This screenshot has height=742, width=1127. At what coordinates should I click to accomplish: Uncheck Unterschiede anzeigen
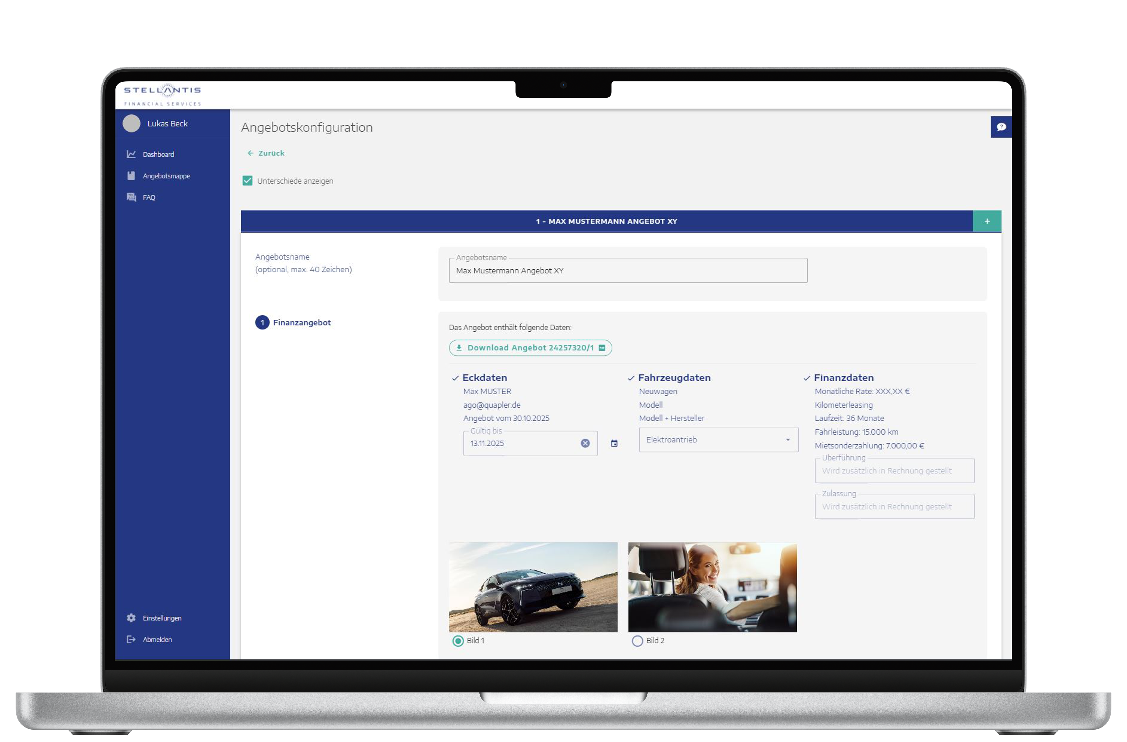pos(247,180)
